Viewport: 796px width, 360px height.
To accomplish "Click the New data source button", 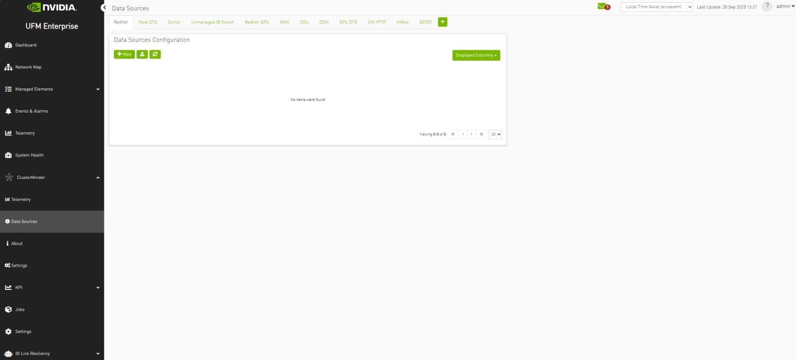I will (x=124, y=54).
